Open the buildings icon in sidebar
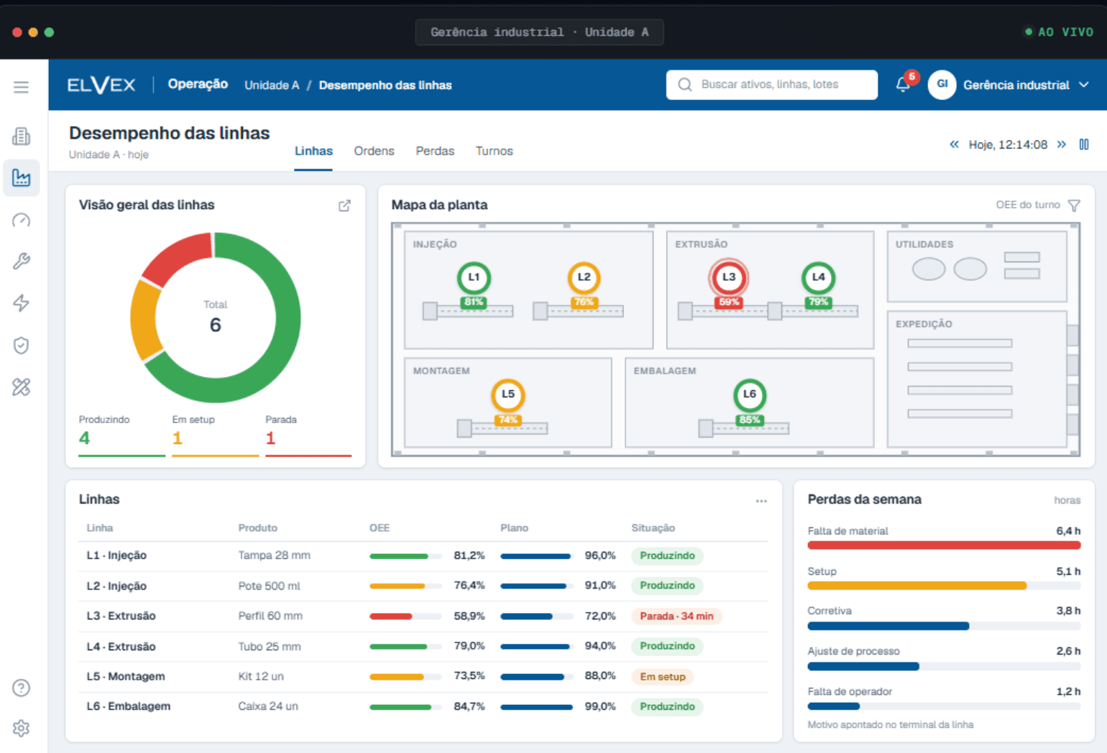The image size is (1107, 753). [x=21, y=136]
